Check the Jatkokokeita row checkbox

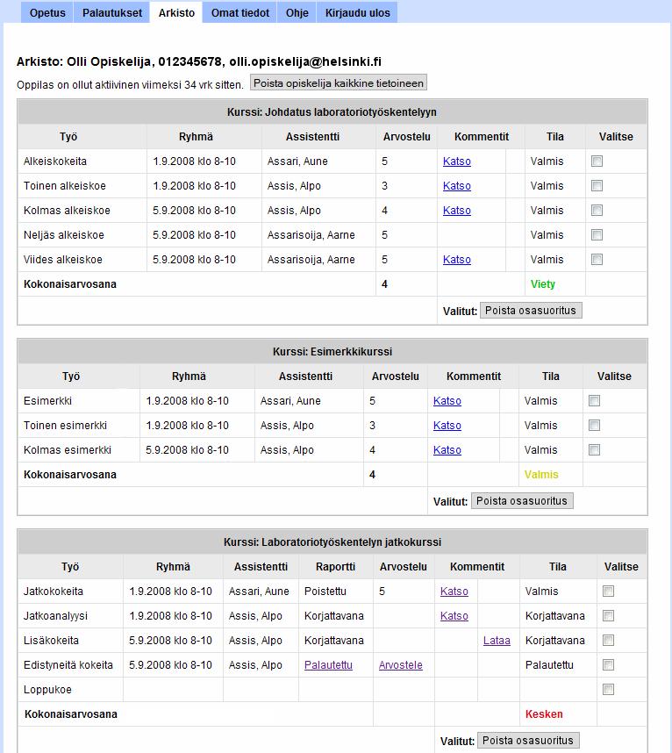click(608, 592)
